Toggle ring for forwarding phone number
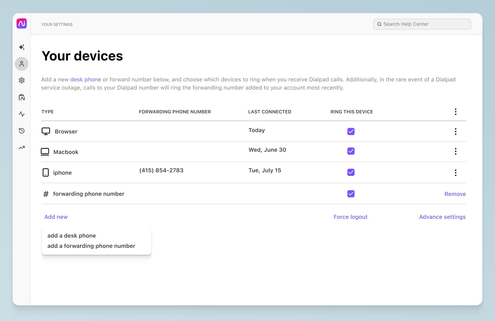 pos(351,194)
